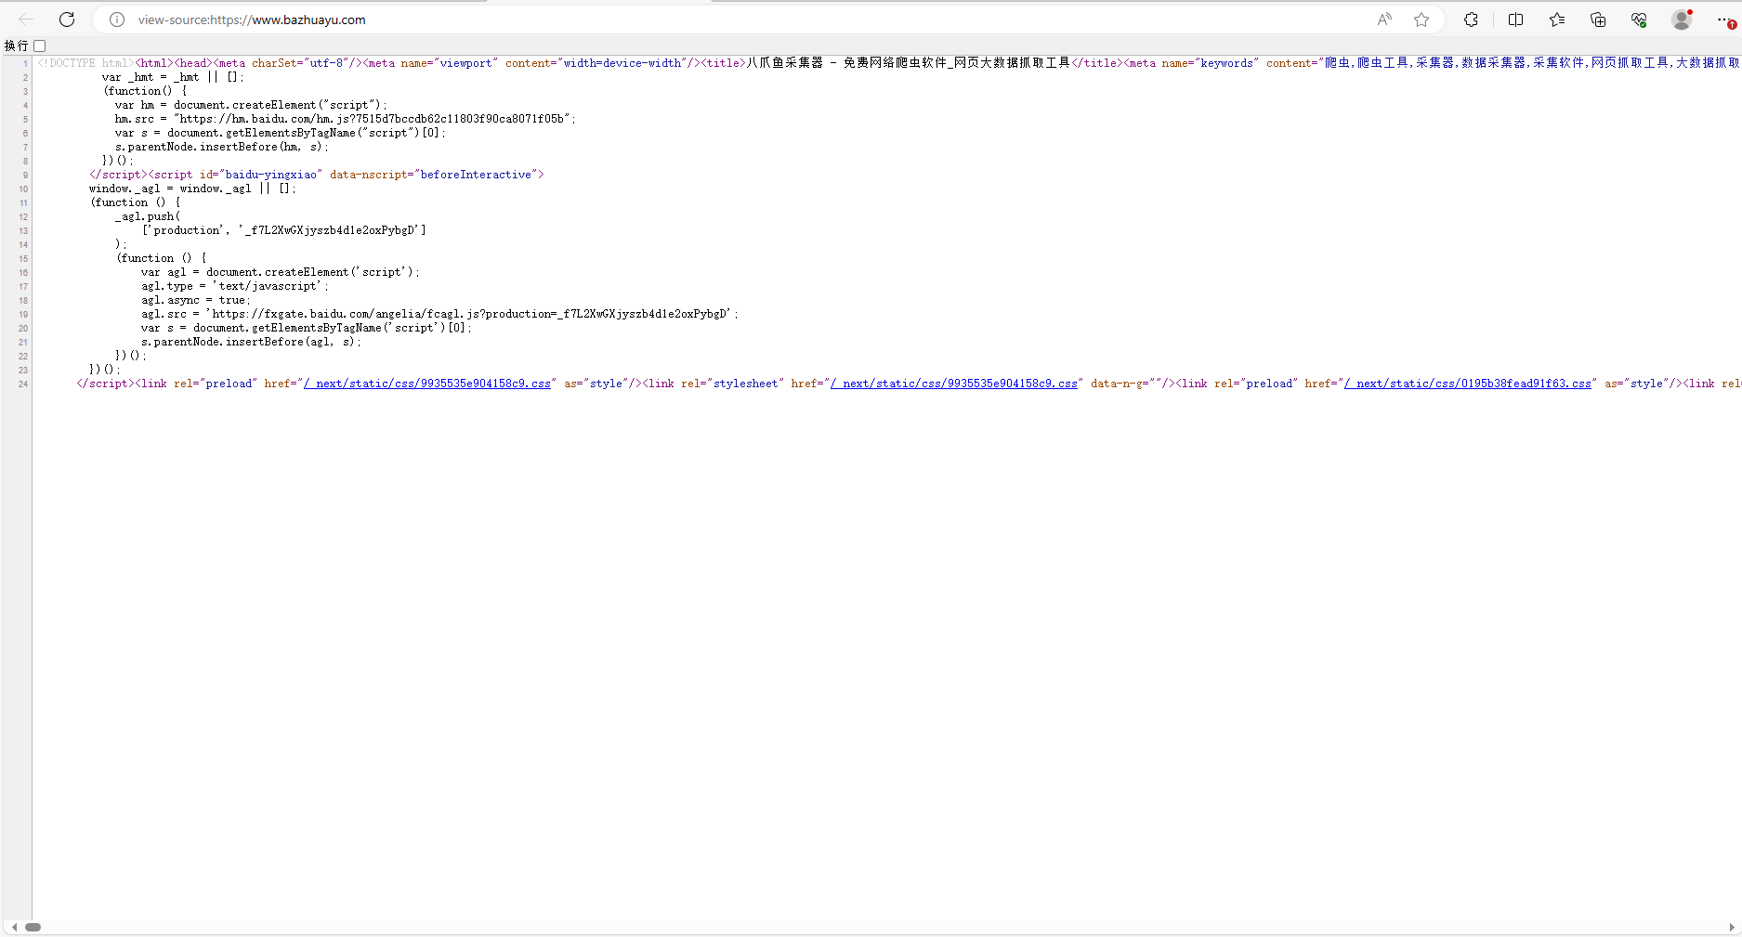Click the 'production' array code line
This screenshot has height=937, width=1742.
coord(283,230)
